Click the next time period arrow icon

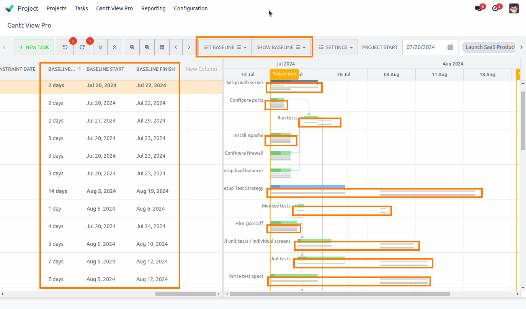tap(189, 47)
